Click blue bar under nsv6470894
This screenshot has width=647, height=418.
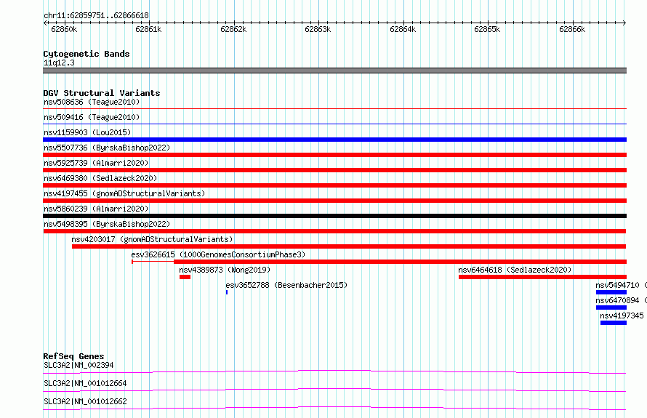tap(611, 308)
